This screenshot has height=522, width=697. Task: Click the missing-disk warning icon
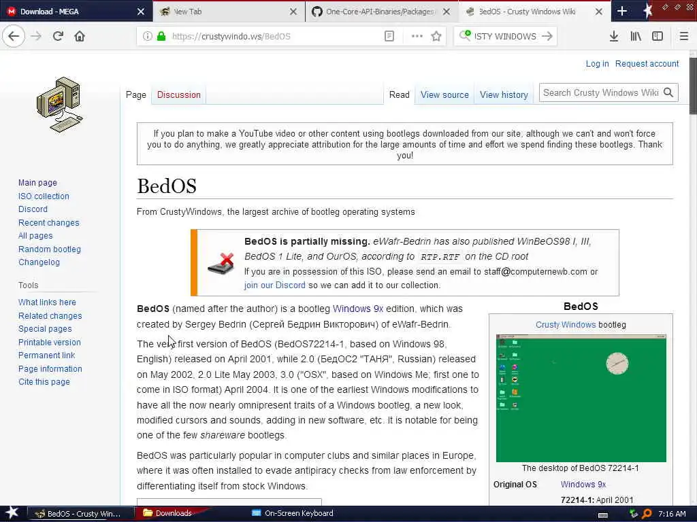point(221,264)
